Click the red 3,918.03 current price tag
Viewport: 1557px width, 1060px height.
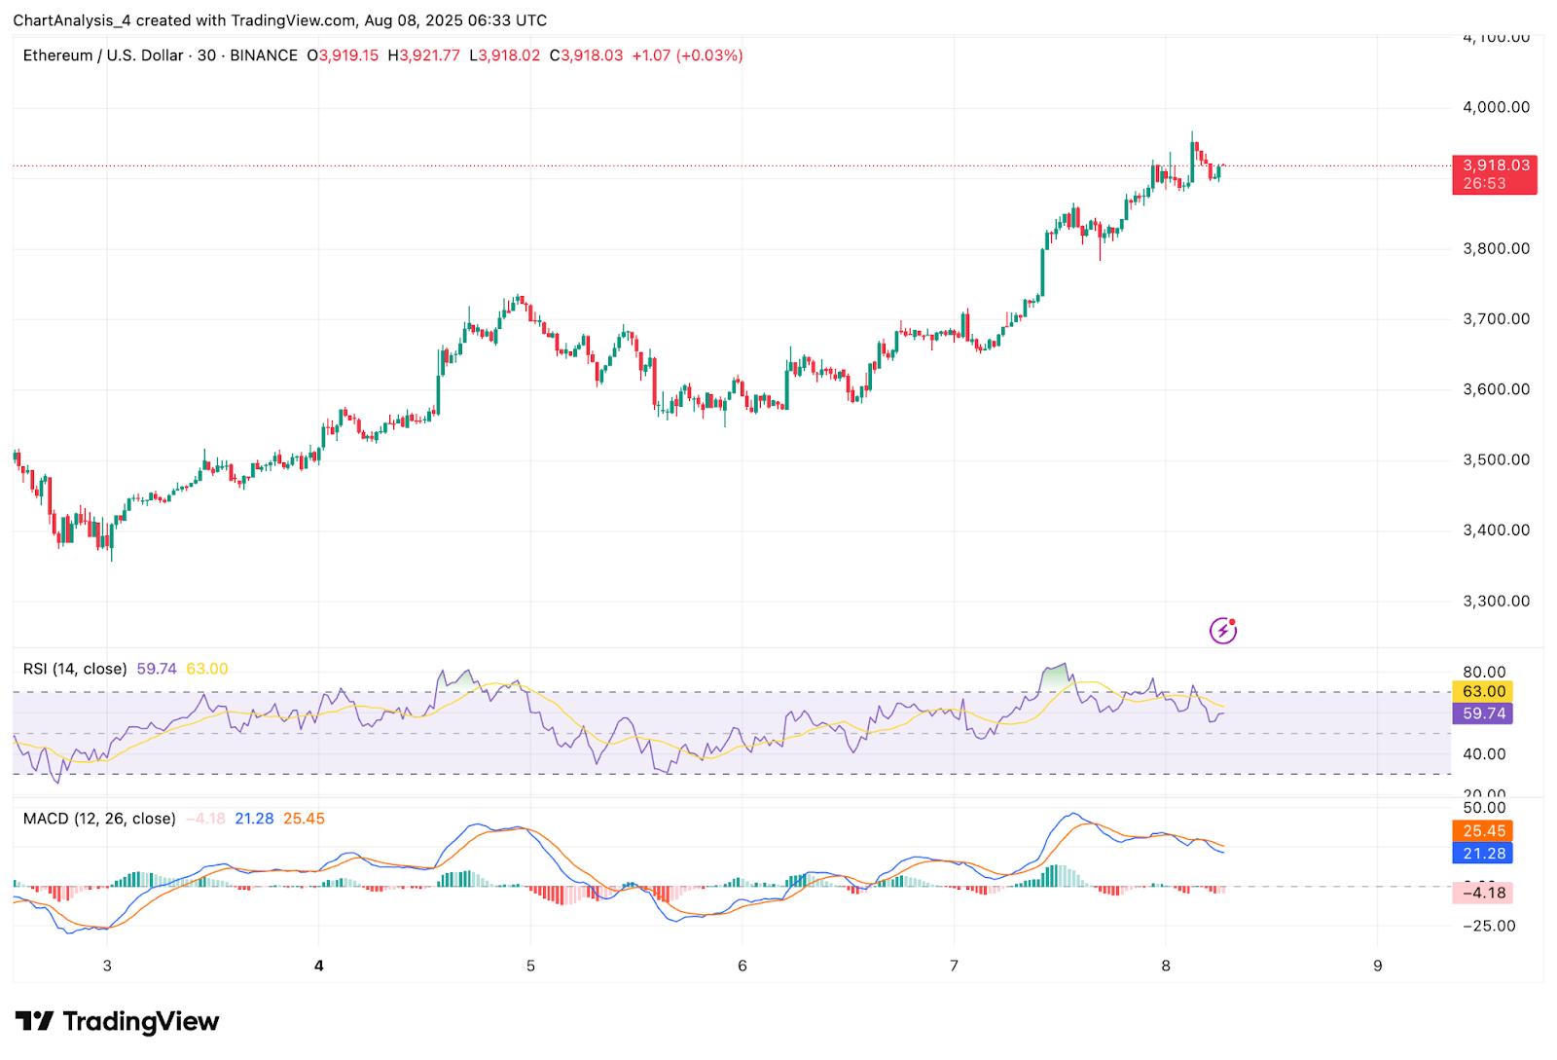pyautogui.click(x=1495, y=165)
